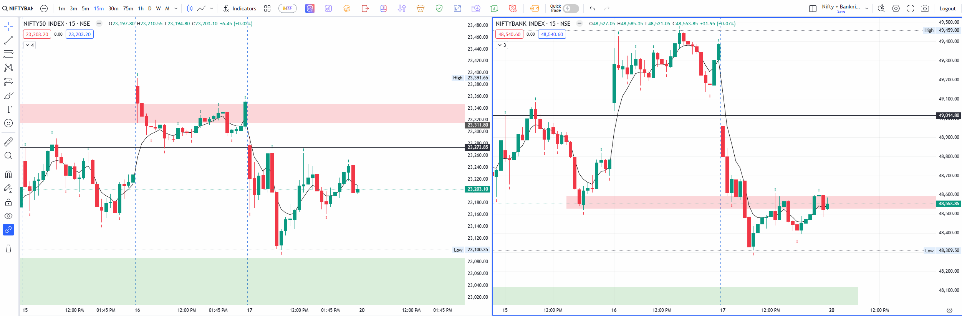
Task: Open symbol search NIFTYBANK
Action: (x=18, y=8)
